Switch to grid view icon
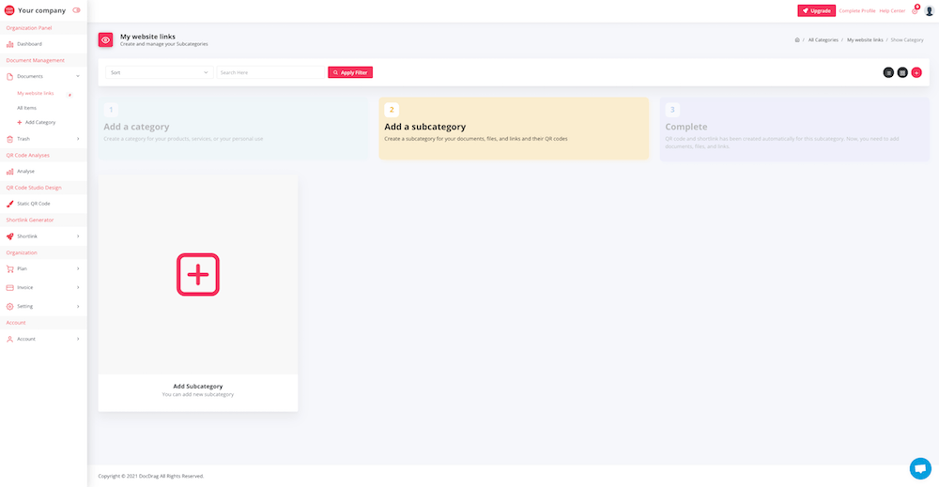The image size is (939, 487). pos(902,72)
